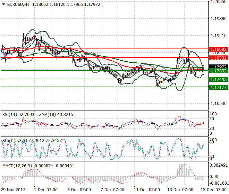Select the black 1.17972 current price label

tap(219, 67)
